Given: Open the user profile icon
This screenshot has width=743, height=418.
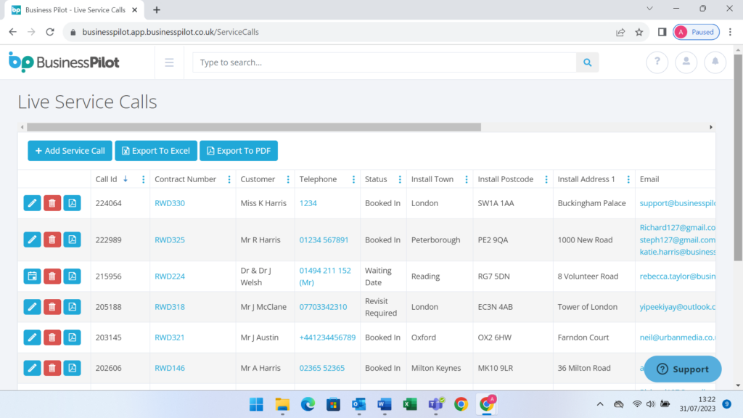Looking at the screenshot, I should 686,62.
